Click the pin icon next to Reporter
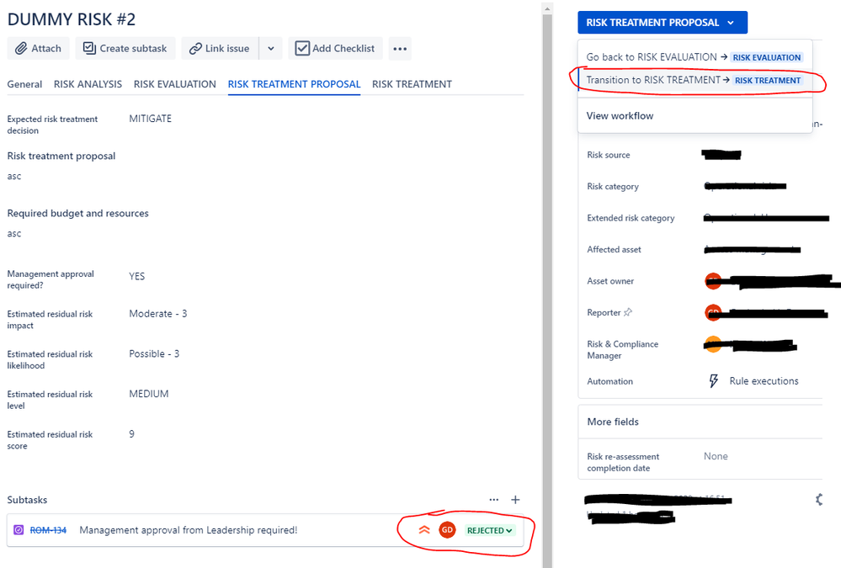The height and width of the screenshot is (568, 841). click(x=627, y=312)
